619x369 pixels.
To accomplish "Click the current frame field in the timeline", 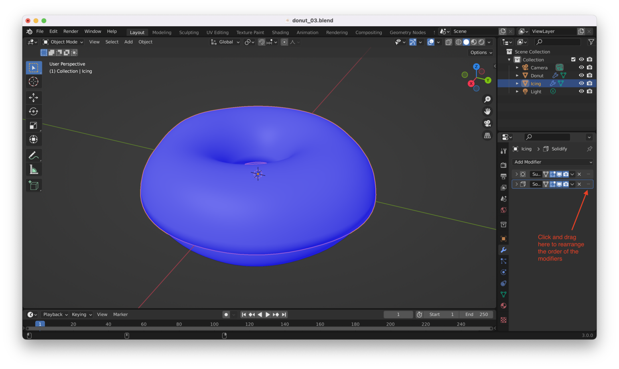I will (x=398, y=314).
